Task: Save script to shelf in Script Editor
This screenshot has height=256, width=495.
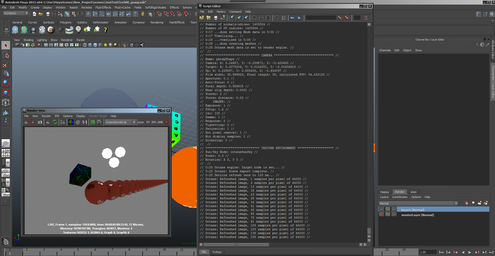Action: coord(223,18)
